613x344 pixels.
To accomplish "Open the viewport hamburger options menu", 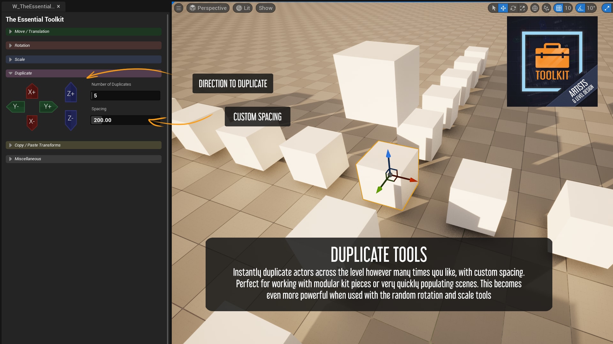I will 179,8.
